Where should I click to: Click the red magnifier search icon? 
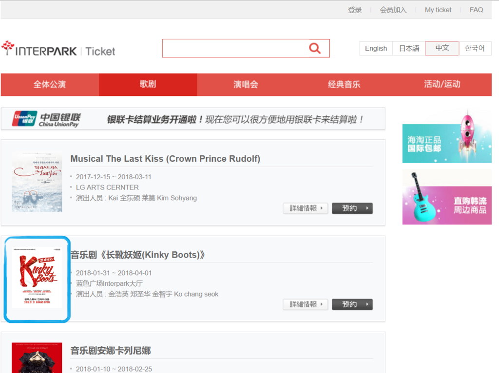coord(315,48)
